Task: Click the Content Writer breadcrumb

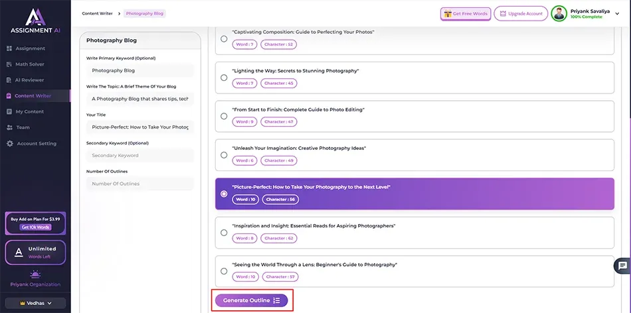Action: [96, 13]
